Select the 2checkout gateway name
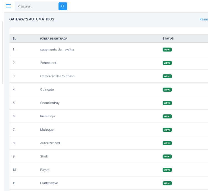Image resolution: width=208 pixels, height=191 pixels. pos(48,63)
